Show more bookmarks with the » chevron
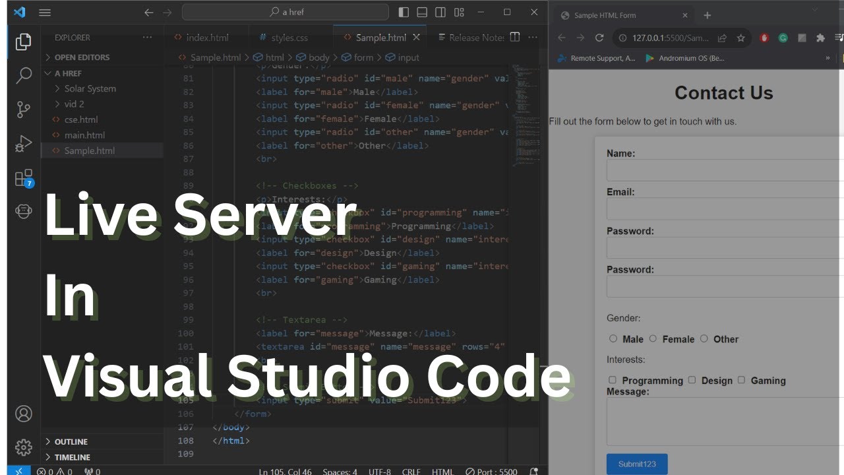The width and height of the screenshot is (844, 475). pos(828,58)
